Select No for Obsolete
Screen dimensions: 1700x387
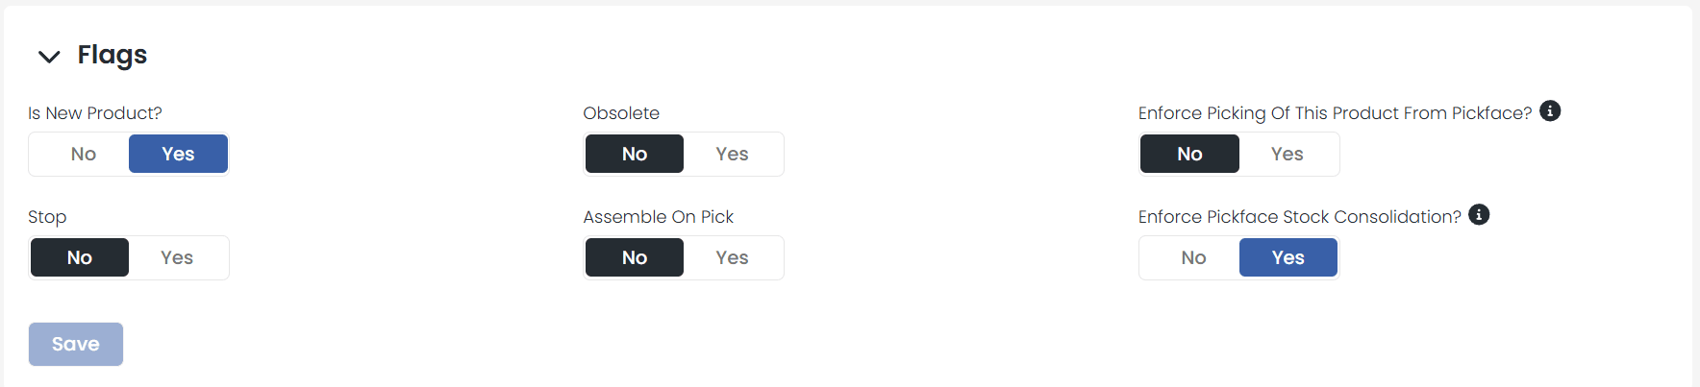click(x=635, y=154)
